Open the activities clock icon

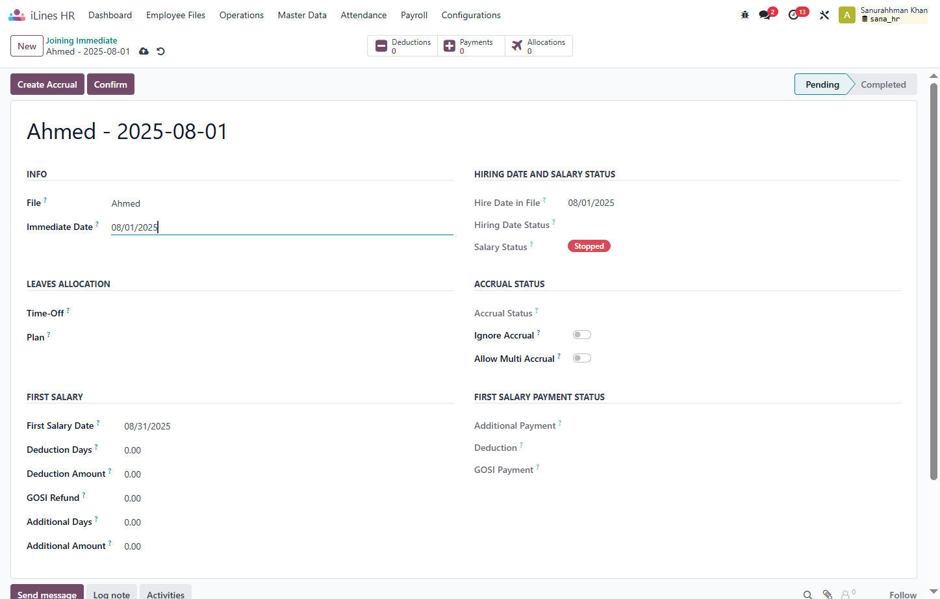tap(793, 15)
